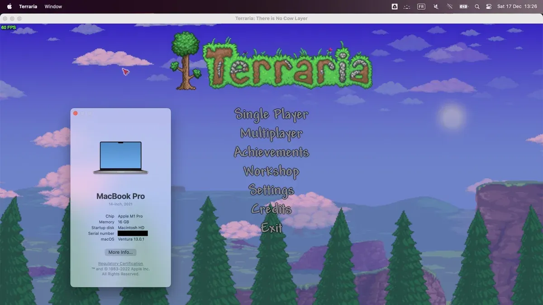Click the battery charging status icon
543x305 pixels.
[463, 7]
